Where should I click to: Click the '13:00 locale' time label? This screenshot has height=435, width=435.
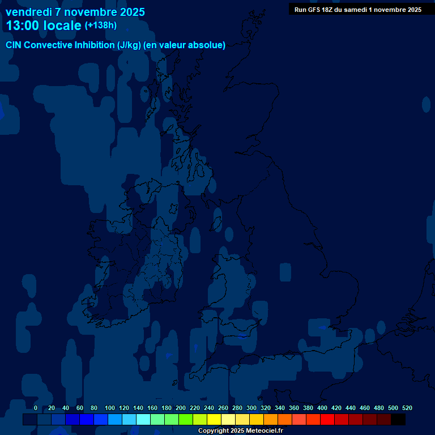tap(44, 25)
